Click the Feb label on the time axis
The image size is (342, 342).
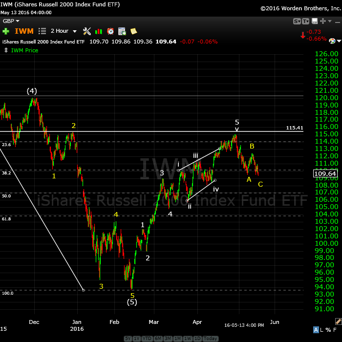[x=114, y=322]
